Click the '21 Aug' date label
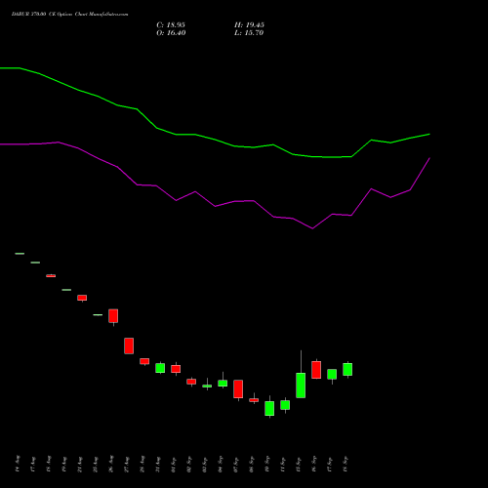 [x=80, y=465]
